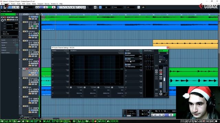Image resolution: width=220 pixels, height=123 pixels.
Task: Open the snap type Grid dropdown
Action: pos(118,7)
